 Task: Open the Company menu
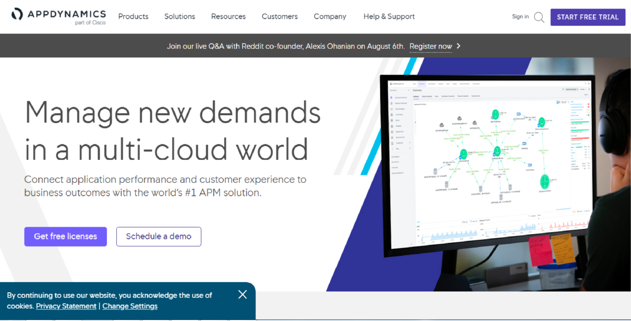point(330,16)
